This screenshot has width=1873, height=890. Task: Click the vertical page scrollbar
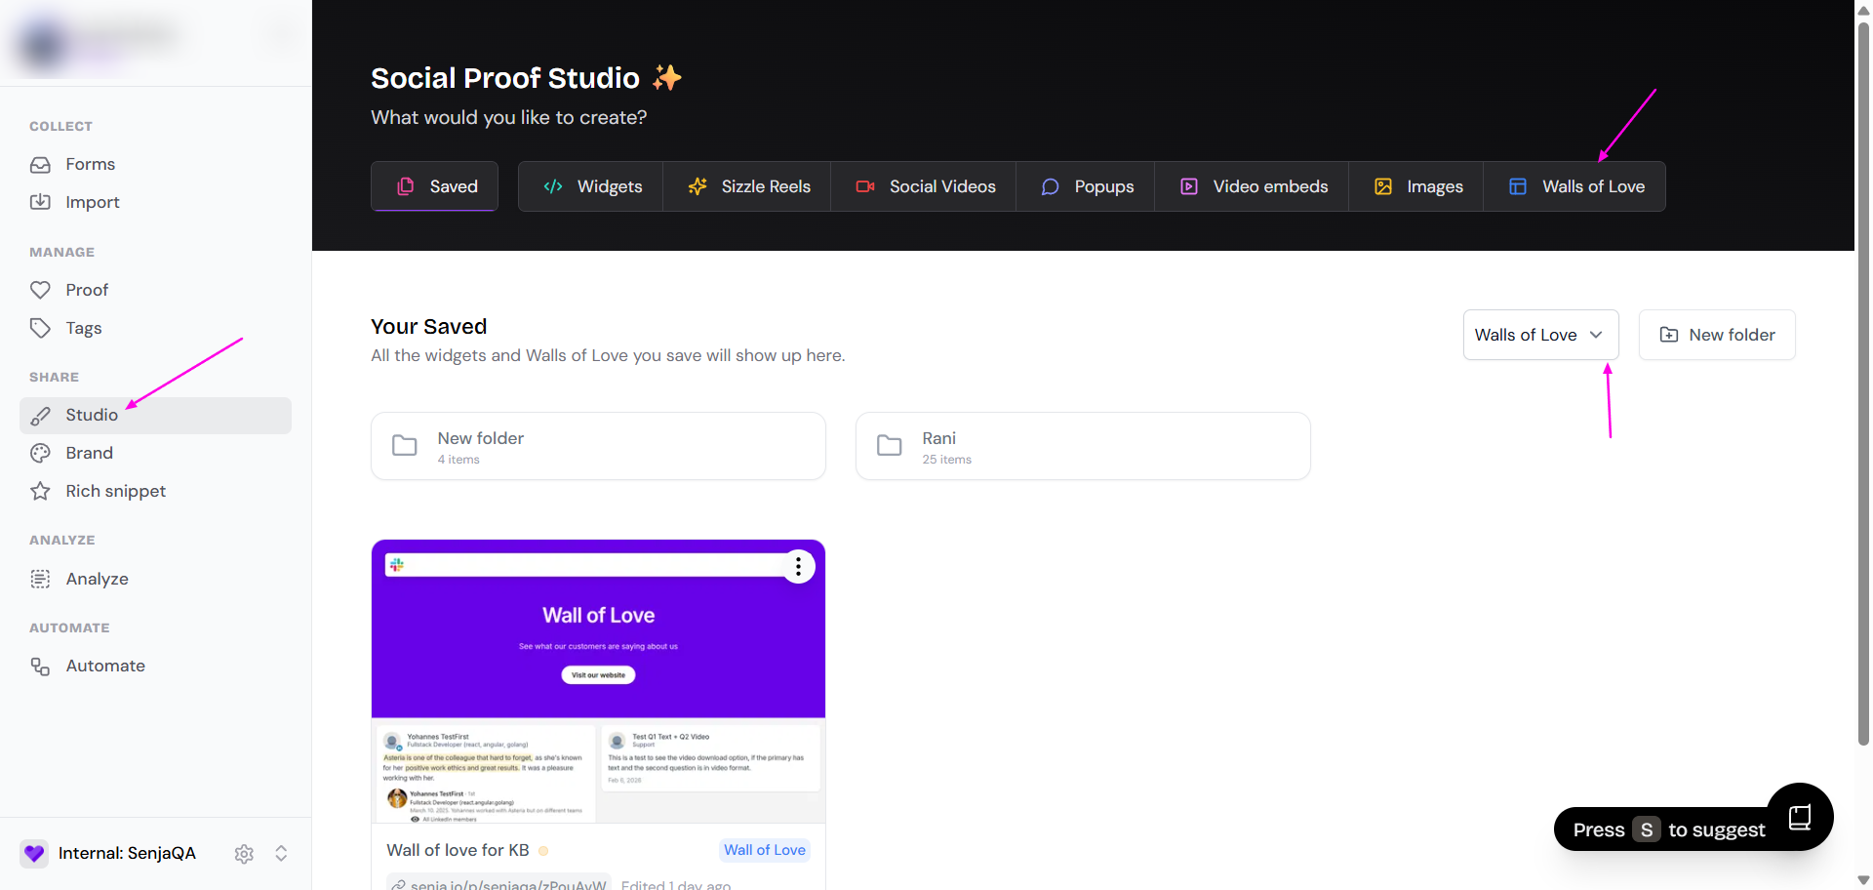(1863, 390)
